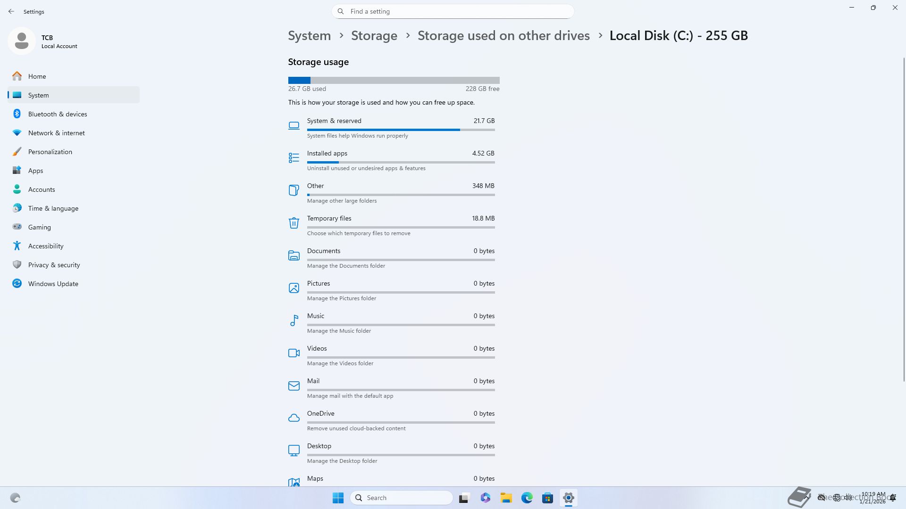Open Microsoft Edge from the taskbar

coord(527,498)
